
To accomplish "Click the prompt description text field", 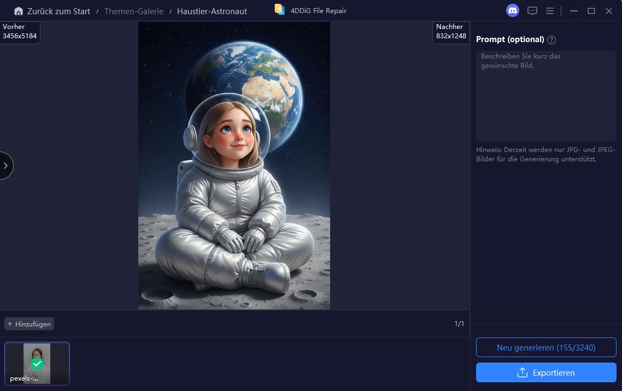I will pos(545,96).
